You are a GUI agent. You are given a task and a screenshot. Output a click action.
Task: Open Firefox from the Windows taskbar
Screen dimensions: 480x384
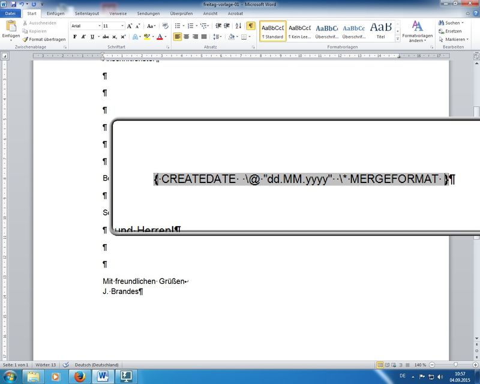(x=77, y=376)
